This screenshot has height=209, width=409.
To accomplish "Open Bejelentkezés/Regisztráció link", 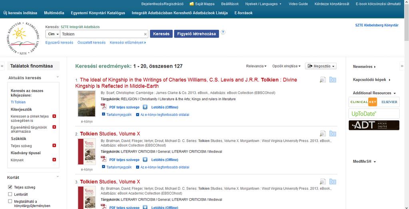I will (162, 4).
